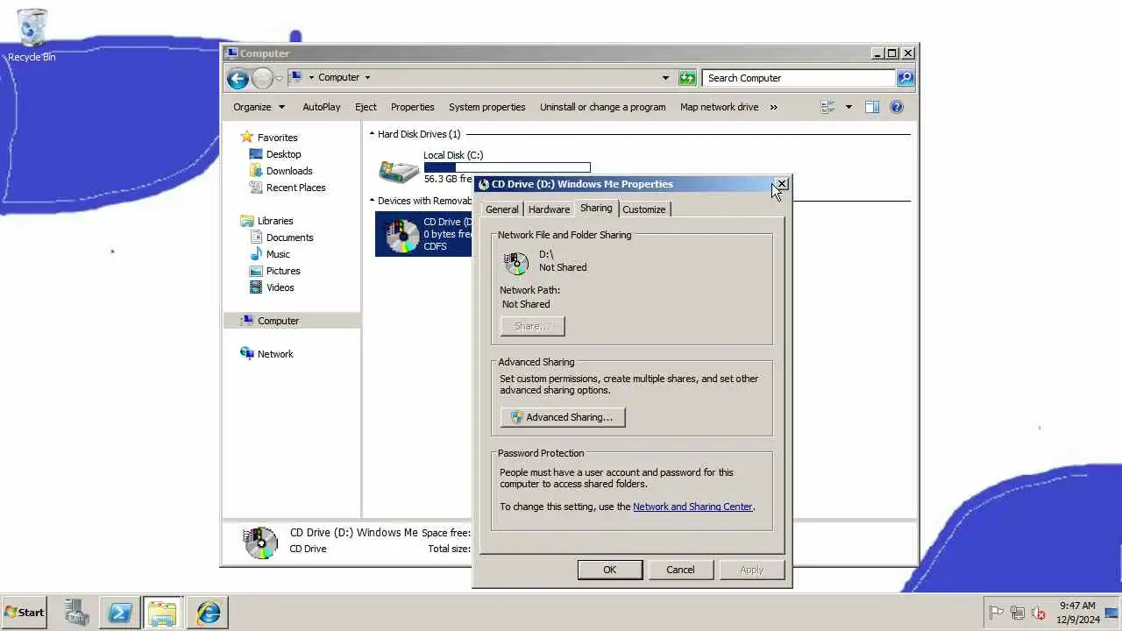Image resolution: width=1122 pixels, height=631 pixels.
Task: Select Favorites in navigation pane
Action: [x=277, y=138]
